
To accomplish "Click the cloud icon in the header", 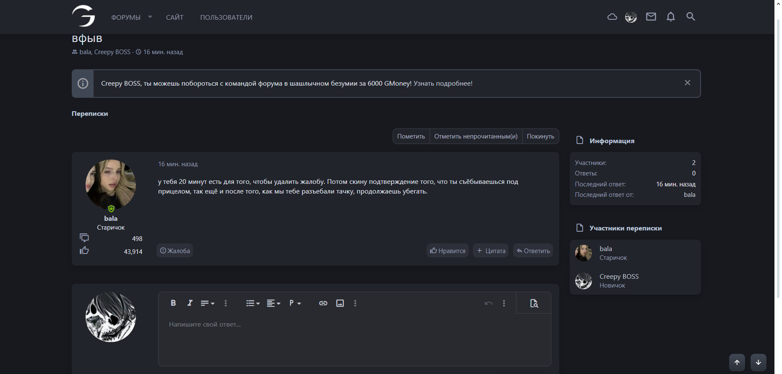I will pyautogui.click(x=612, y=17).
